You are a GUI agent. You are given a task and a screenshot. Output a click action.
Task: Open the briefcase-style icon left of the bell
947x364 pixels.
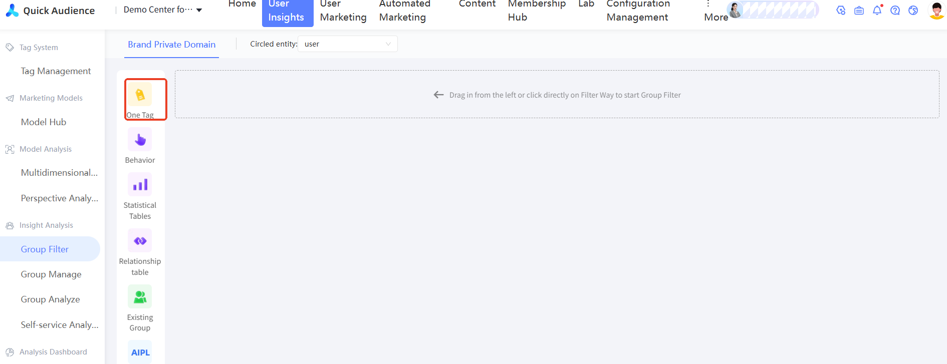click(859, 10)
